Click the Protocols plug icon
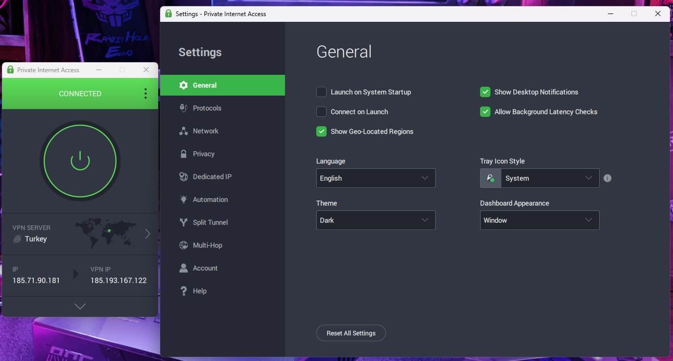 183,108
